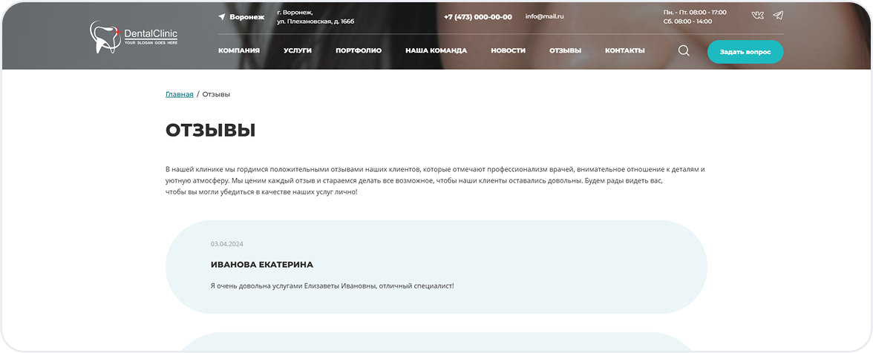The image size is (873, 353).
Task: Open the Воронеж city selector
Action: (x=246, y=17)
